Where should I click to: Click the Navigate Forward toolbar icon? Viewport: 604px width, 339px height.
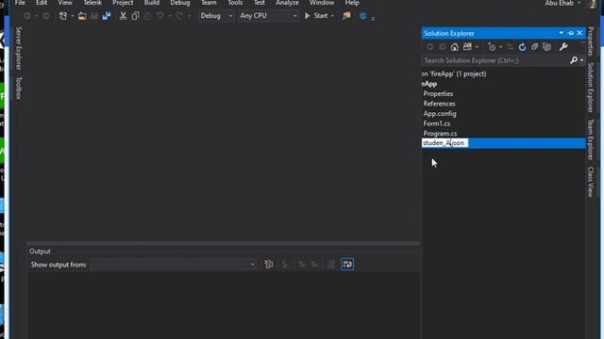pyautogui.click(x=46, y=16)
